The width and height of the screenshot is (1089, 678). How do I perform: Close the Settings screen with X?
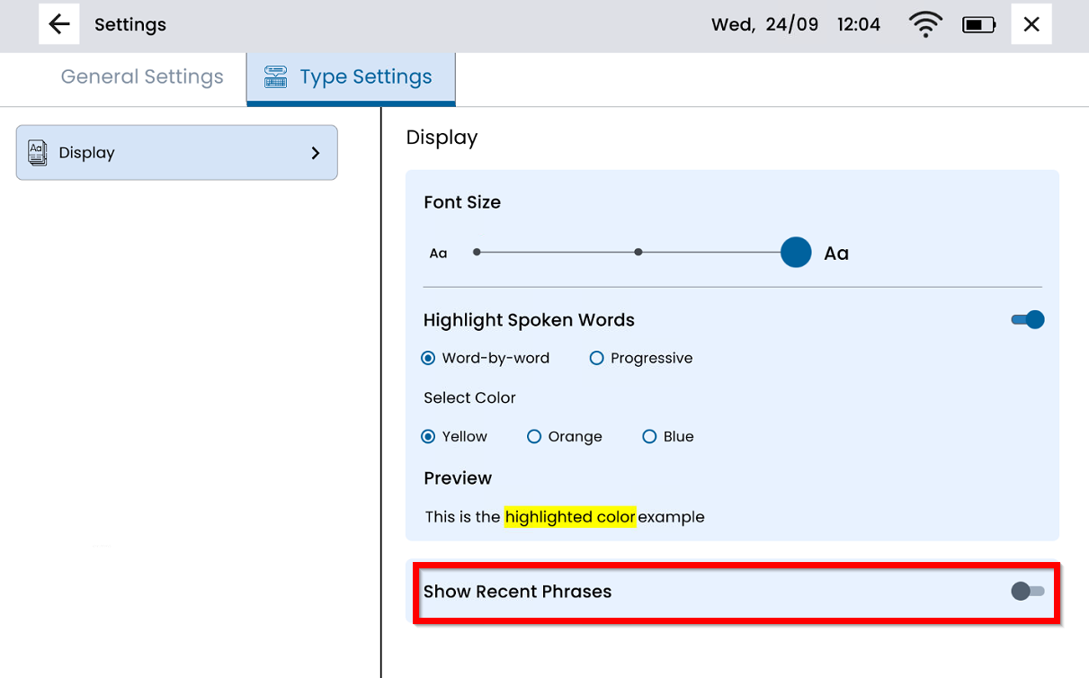(1031, 25)
